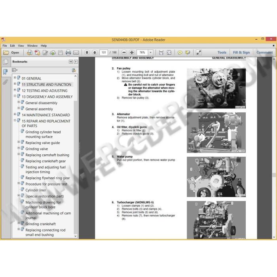Expand the Grinding crankshaft bookmark
The height and width of the screenshot is (277, 277).
click(x=19, y=223)
